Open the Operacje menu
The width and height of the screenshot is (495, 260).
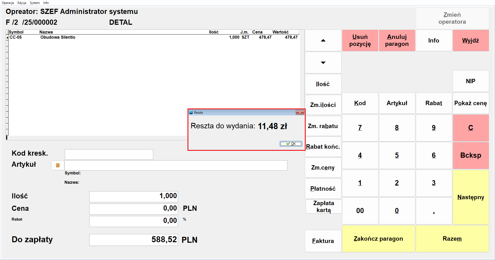point(8,3)
